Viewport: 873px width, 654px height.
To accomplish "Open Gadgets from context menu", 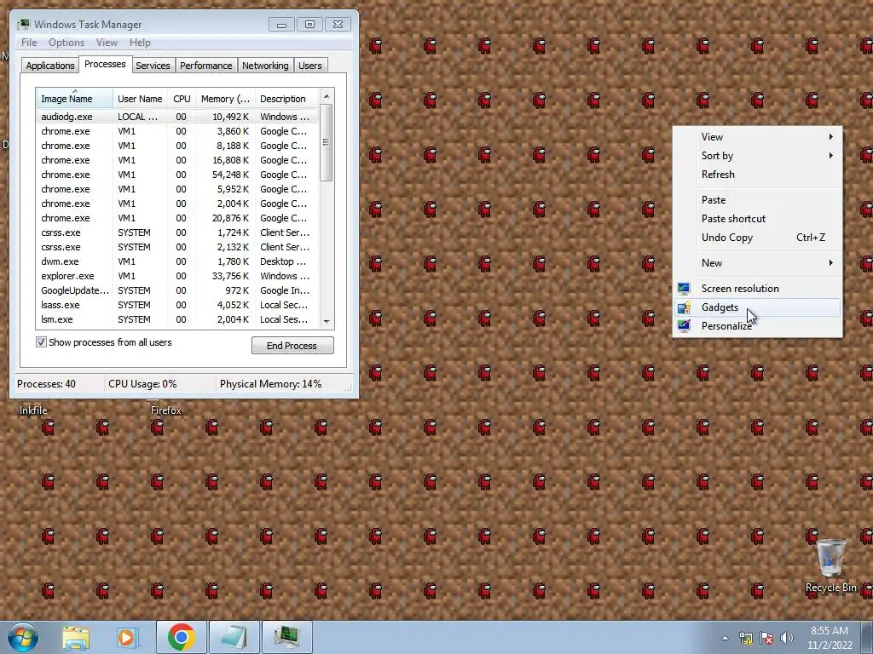I will pyautogui.click(x=758, y=307).
